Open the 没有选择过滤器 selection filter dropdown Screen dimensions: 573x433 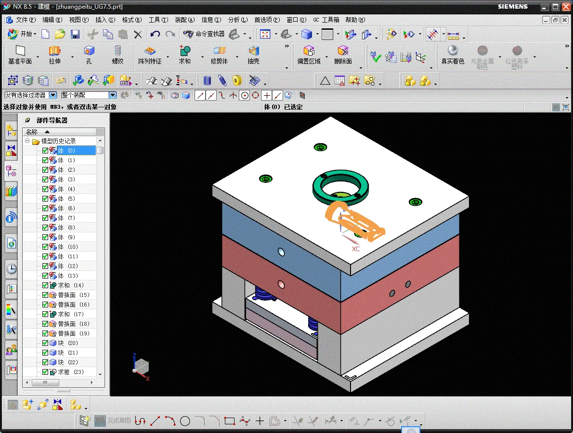(53, 95)
